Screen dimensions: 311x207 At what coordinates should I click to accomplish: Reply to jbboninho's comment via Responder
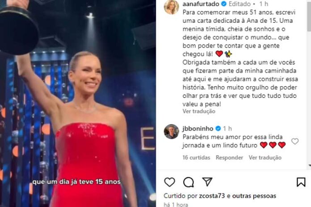[x=229, y=157]
